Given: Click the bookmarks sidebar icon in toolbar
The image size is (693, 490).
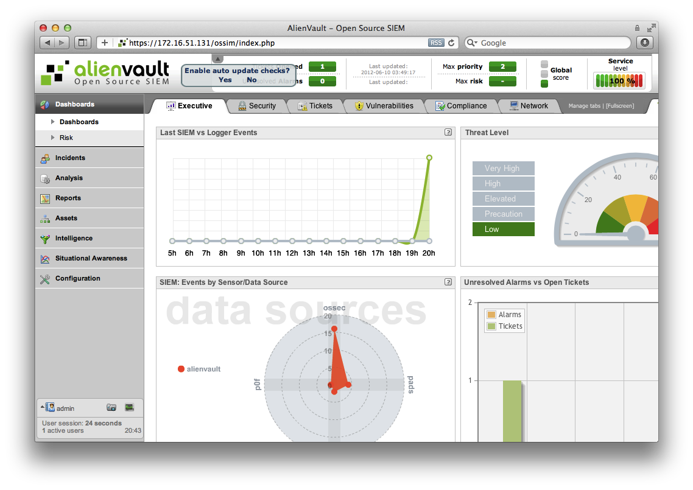Looking at the screenshot, I should tap(82, 43).
